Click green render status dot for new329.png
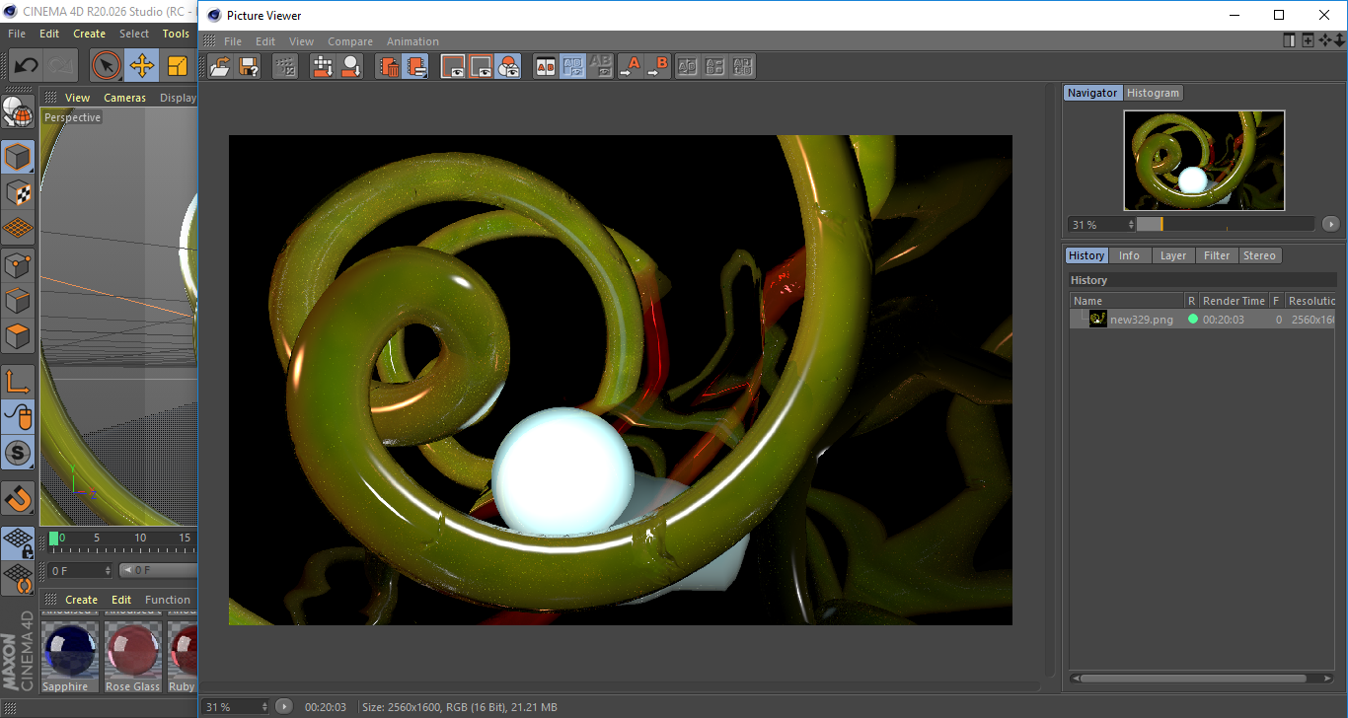1348x718 pixels. tap(1192, 319)
